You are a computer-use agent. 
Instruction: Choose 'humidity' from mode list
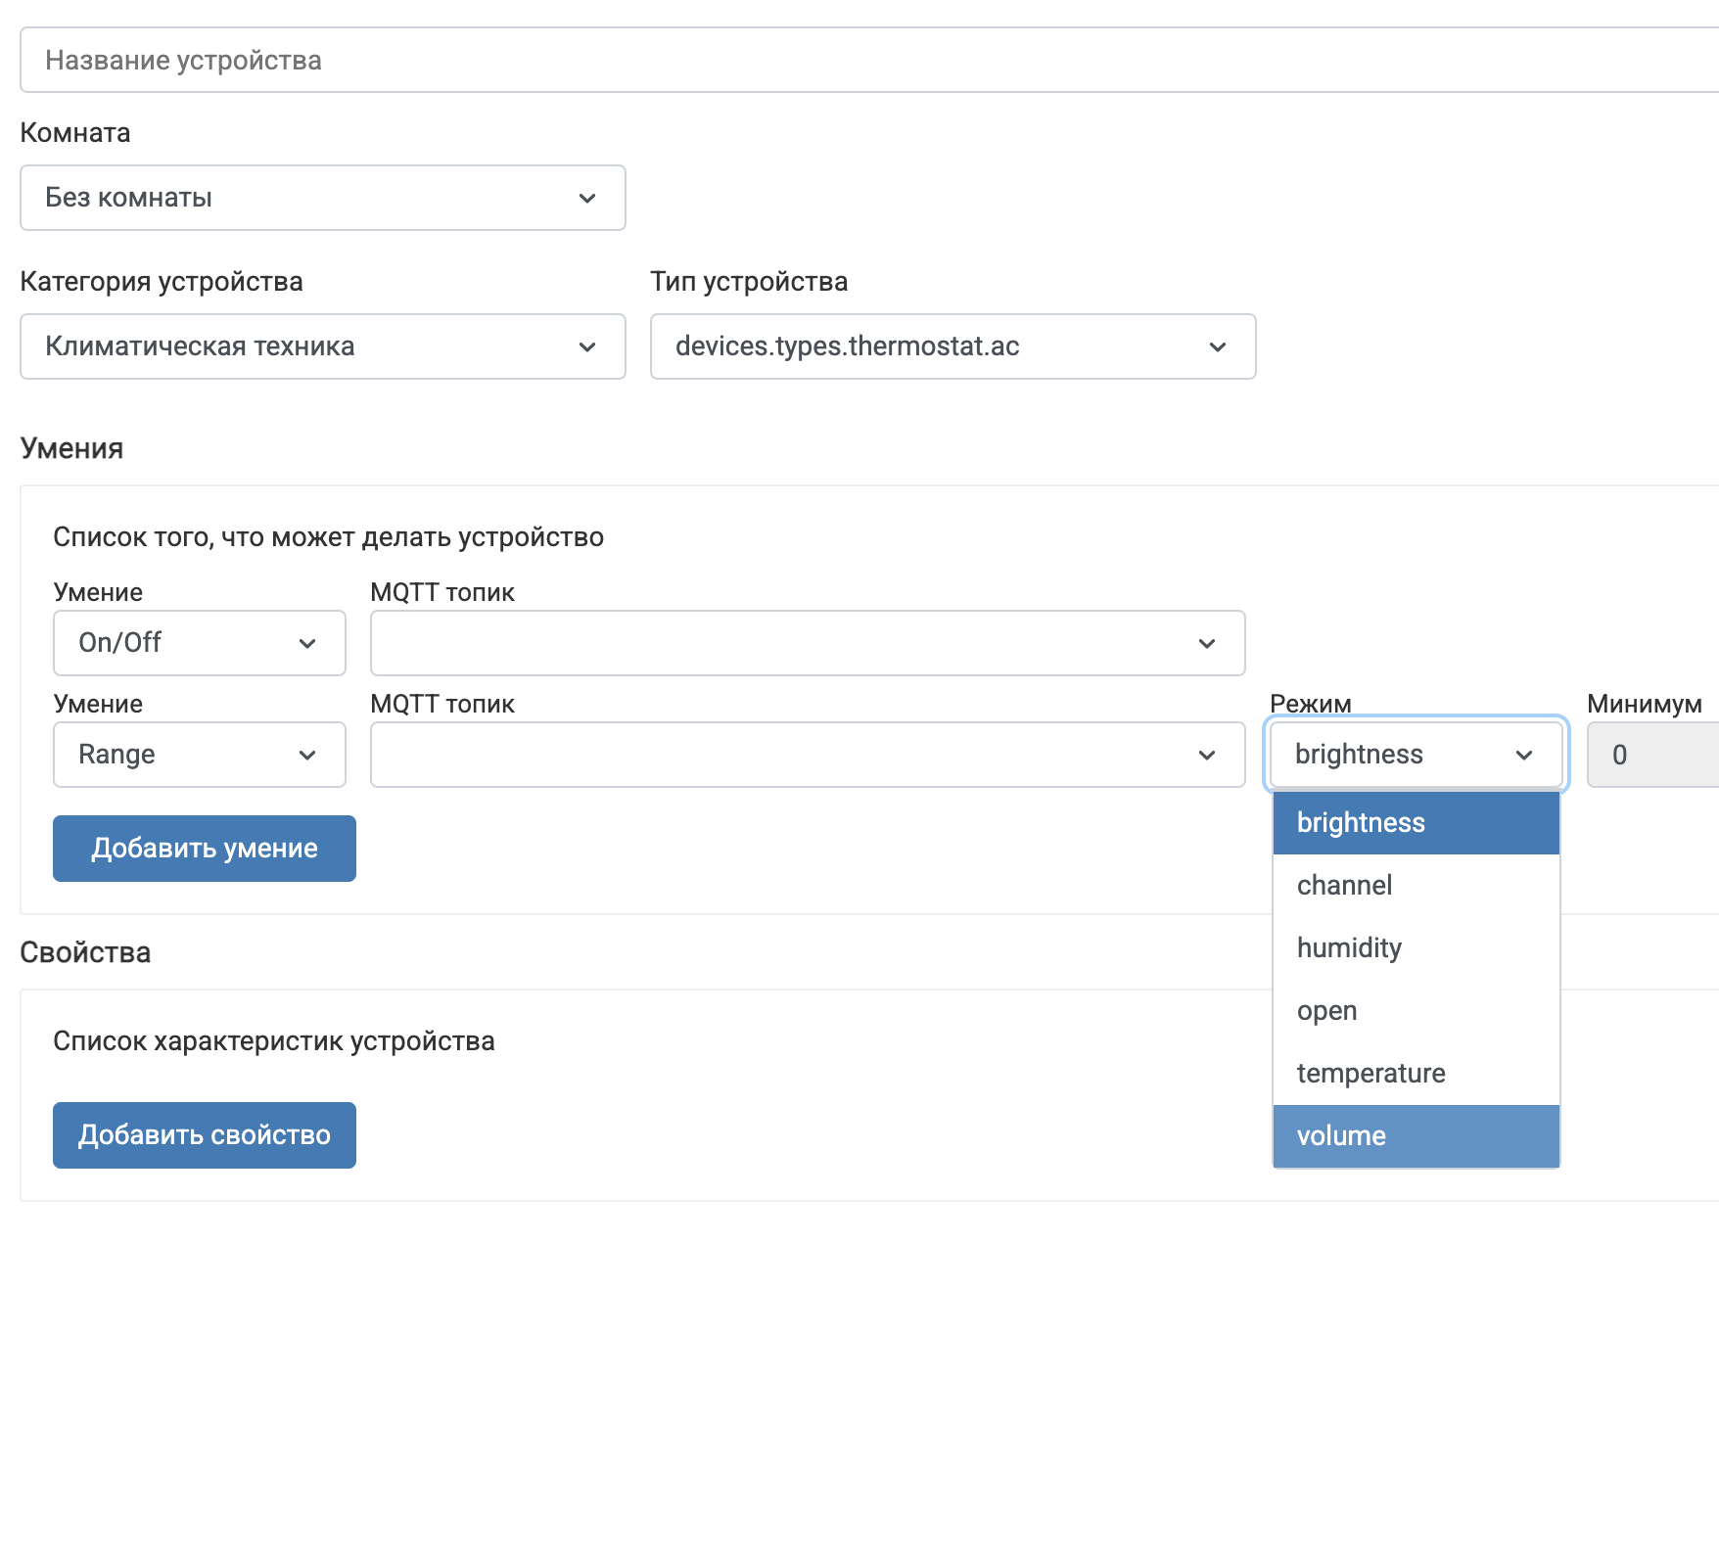click(1416, 948)
